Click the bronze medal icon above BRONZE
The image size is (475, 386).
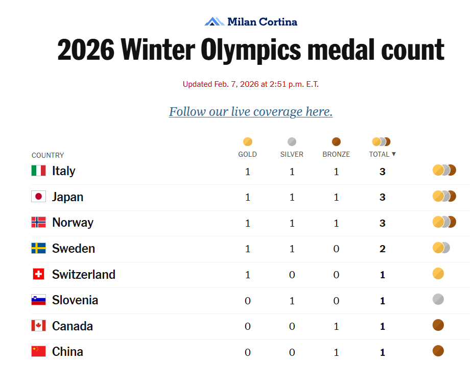(336, 142)
